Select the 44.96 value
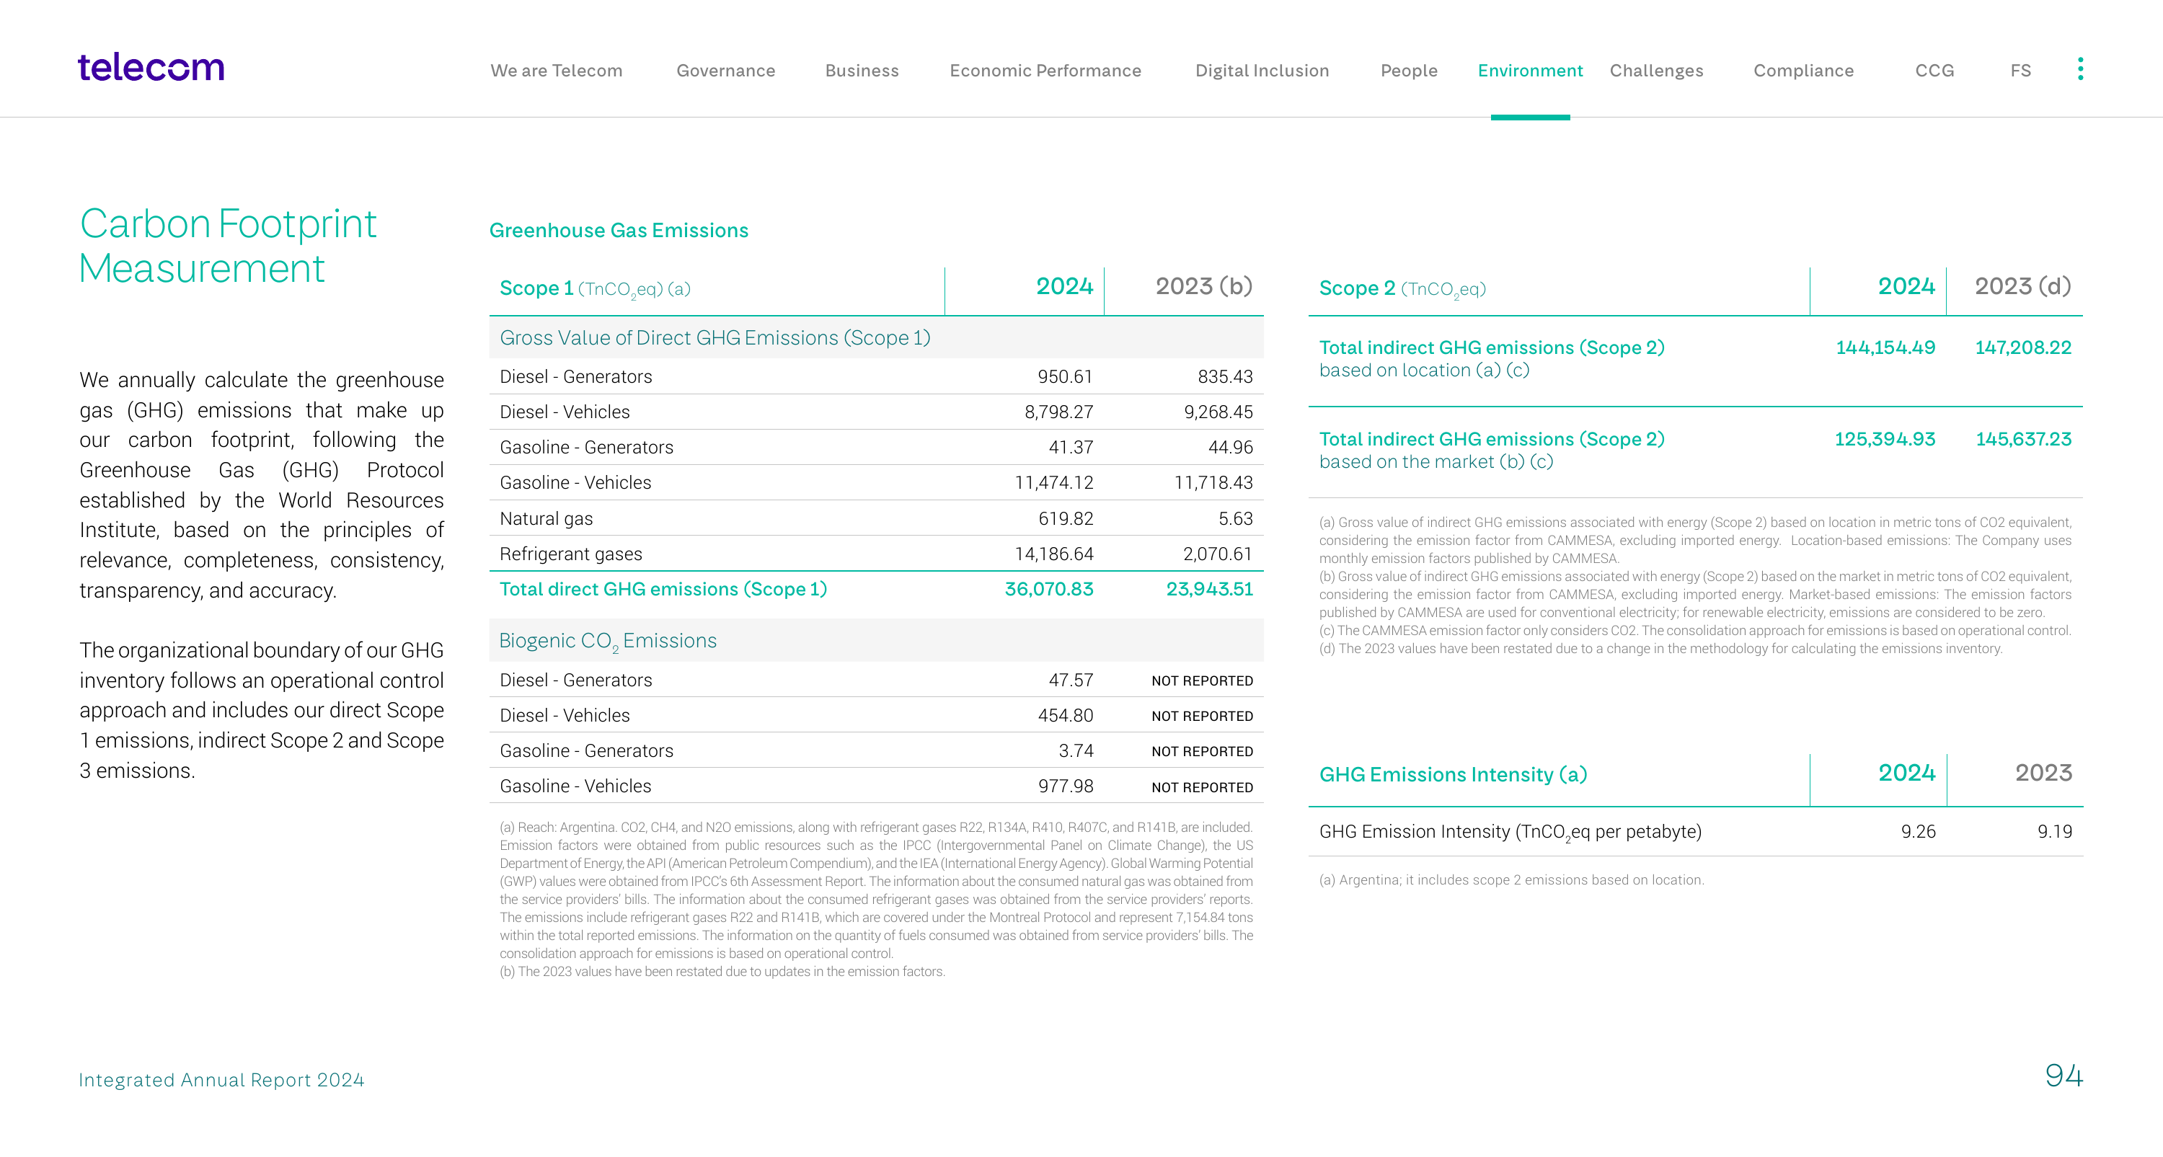This screenshot has height=1157, width=2163. (1230, 447)
